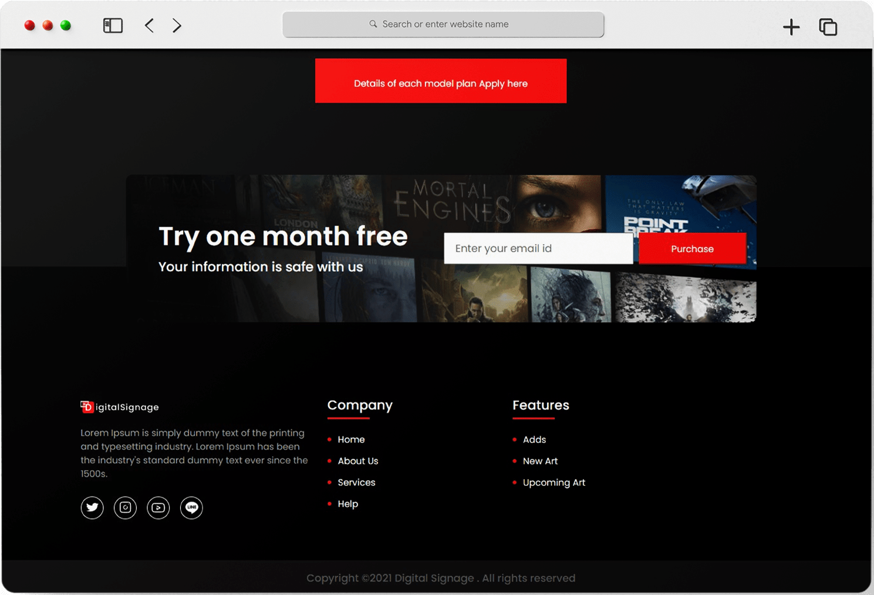This screenshot has height=595, width=874.
Task: Go back with the browser back arrow
Action: (x=149, y=25)
